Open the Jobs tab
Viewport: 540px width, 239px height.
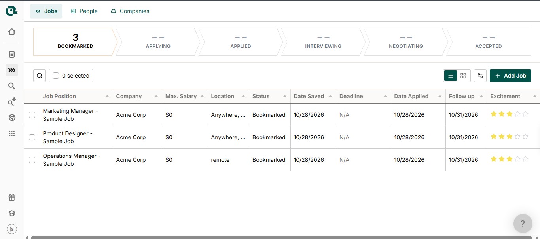pyautogui.click(x=46, y=11)
